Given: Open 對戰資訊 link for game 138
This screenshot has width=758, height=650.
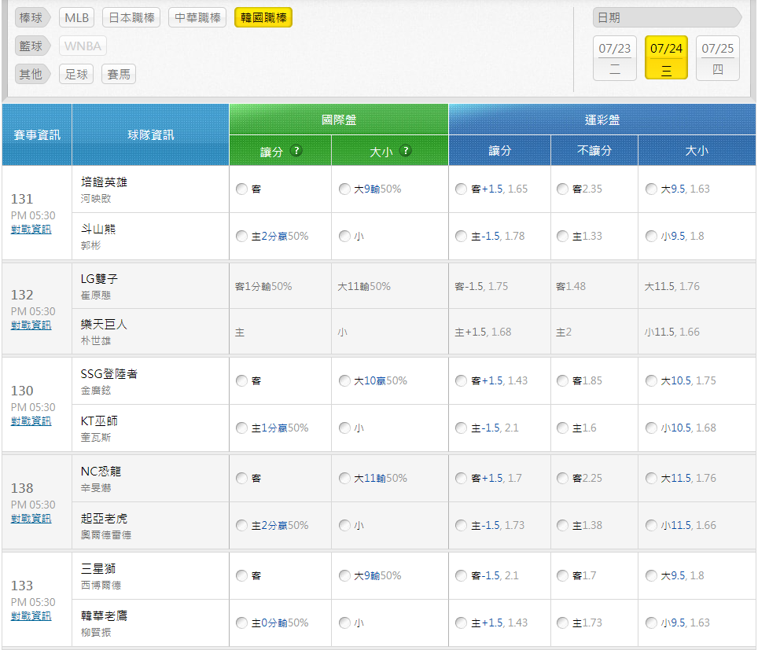Looking at the screenshot, I should (x=31, y=519).
